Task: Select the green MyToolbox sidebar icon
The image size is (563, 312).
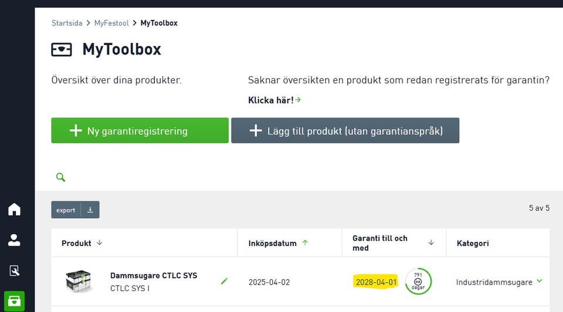Action: (x=14, y=301)
